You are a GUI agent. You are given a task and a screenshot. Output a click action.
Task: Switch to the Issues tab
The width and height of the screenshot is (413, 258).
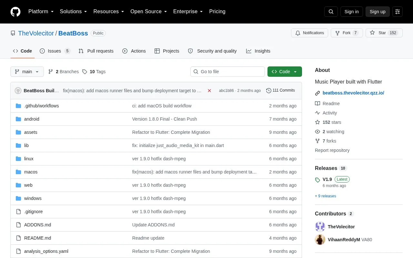click(x=55, y=51)
